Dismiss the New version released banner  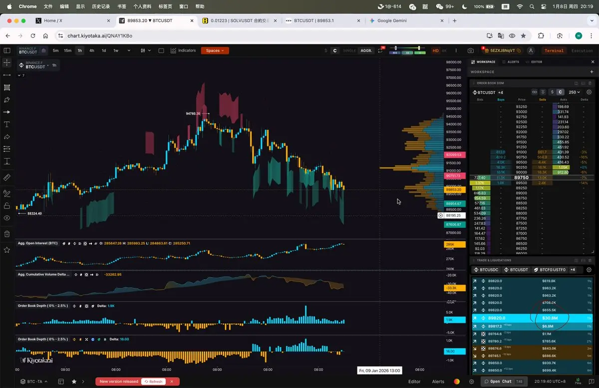tap(172, 382)
